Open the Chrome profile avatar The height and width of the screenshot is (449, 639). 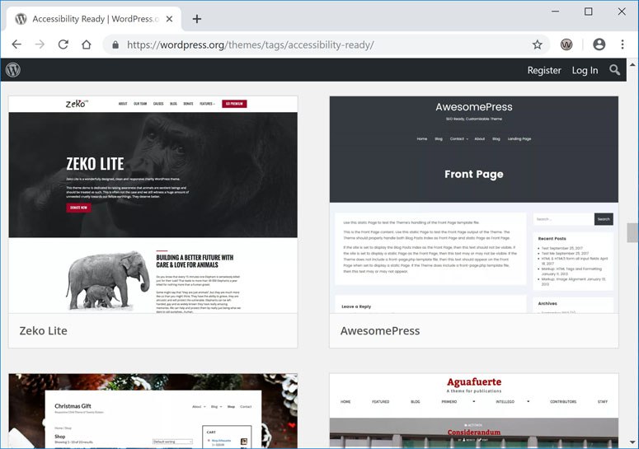(x=599, y=44)
